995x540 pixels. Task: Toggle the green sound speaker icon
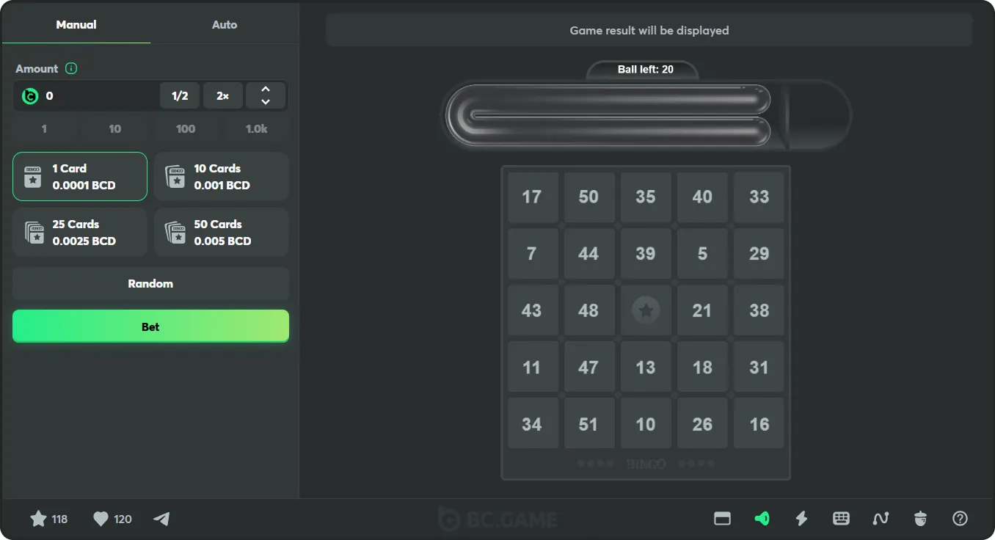tap(762, 519)
